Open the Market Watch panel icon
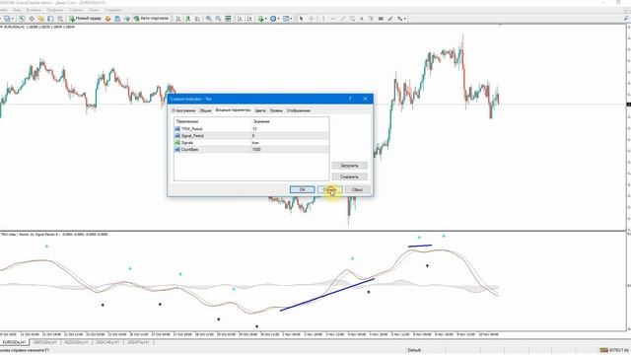 22,19
